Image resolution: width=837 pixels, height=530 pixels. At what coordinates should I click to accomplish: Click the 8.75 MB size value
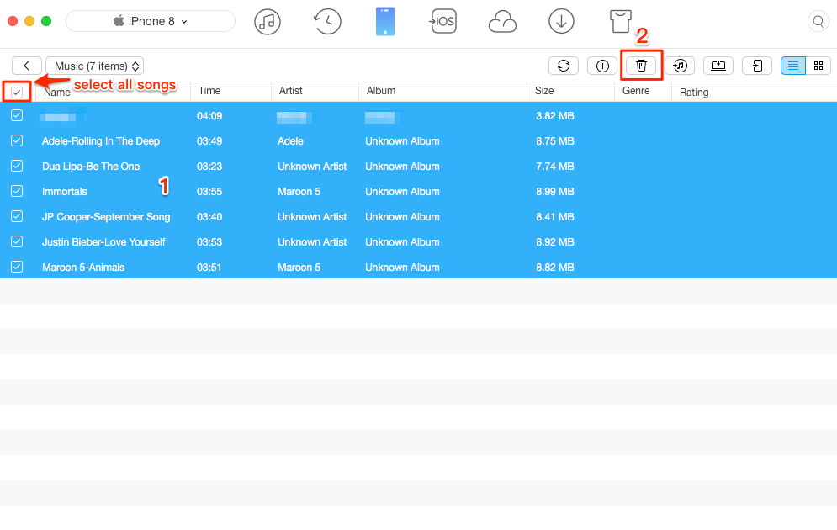pos(555,141)
